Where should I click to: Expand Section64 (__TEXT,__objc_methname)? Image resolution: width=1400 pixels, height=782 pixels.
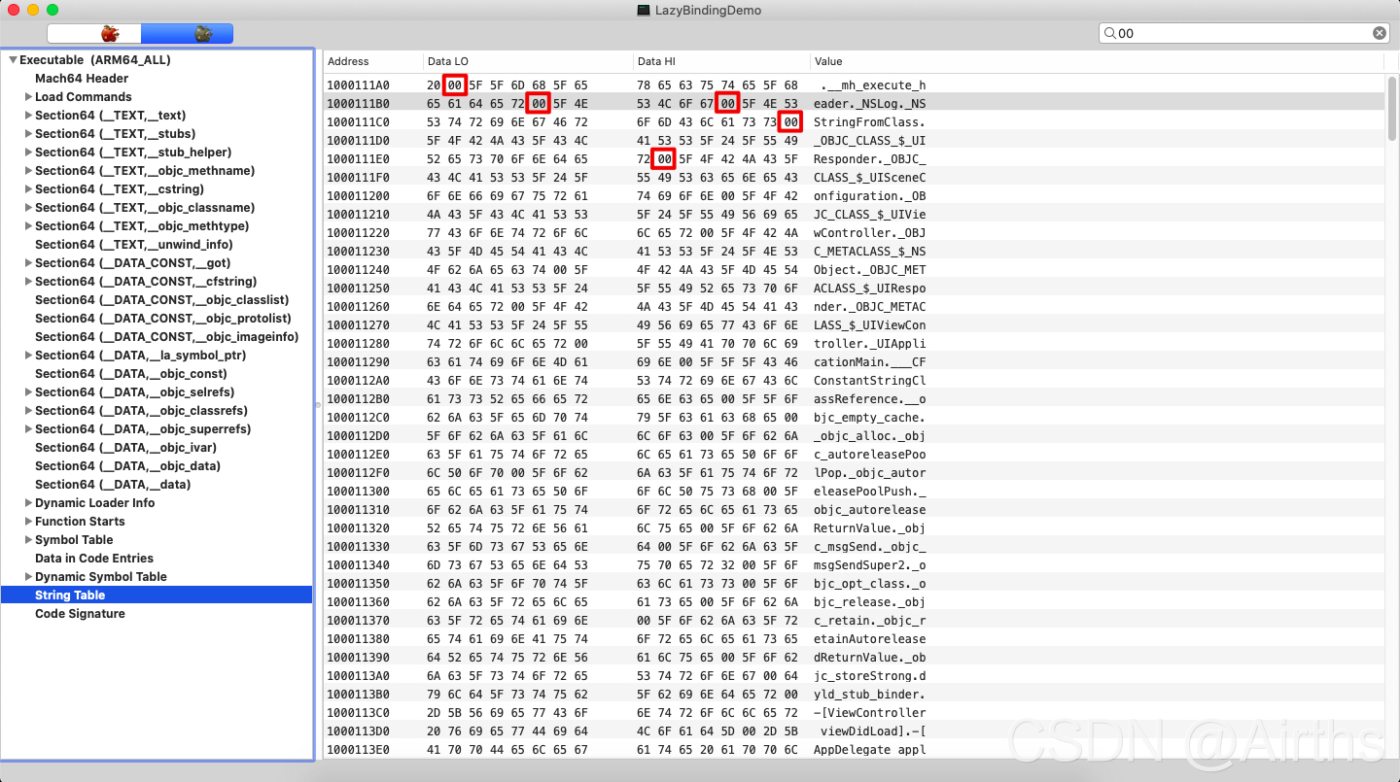[28, 171]
